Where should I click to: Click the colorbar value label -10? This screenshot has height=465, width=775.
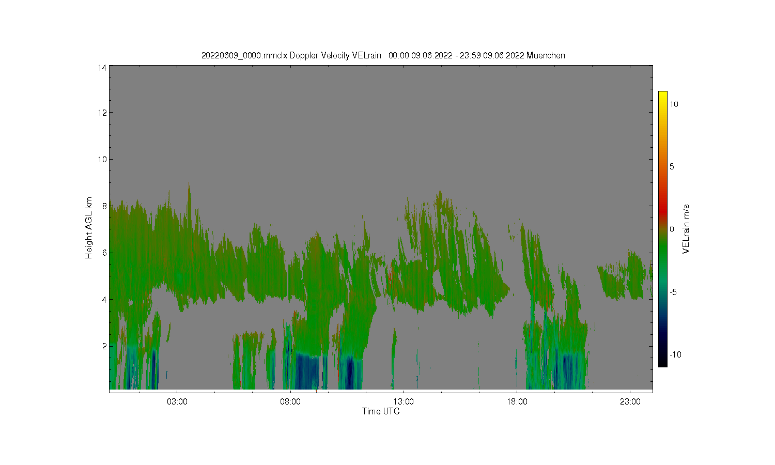(675, 354)
